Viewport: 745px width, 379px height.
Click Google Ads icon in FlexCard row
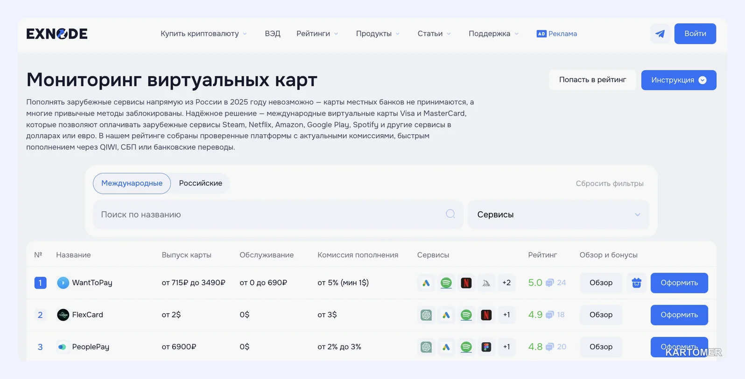point(446,315)
